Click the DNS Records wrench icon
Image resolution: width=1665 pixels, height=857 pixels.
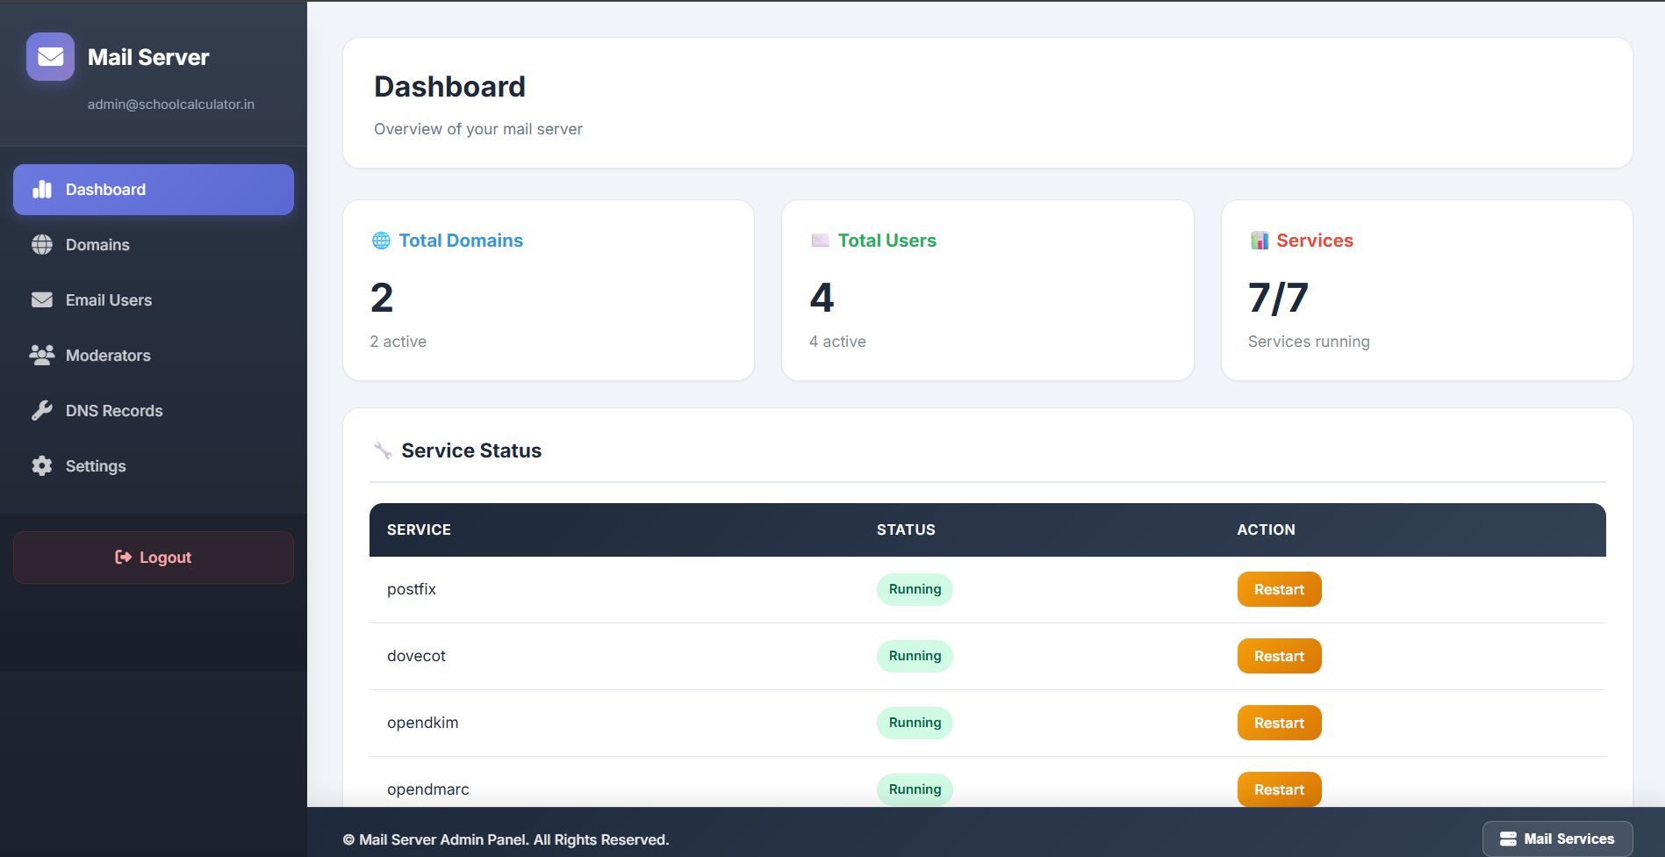[42, 411]
